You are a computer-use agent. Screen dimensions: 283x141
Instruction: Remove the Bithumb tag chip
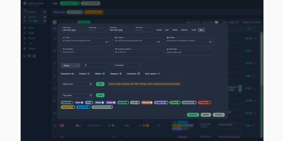click(151, 103)
